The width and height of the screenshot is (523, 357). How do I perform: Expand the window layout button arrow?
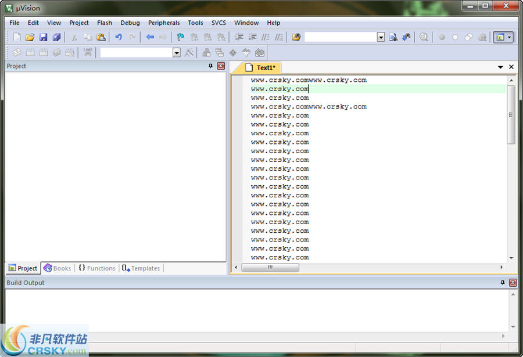(x=509, y=37)
